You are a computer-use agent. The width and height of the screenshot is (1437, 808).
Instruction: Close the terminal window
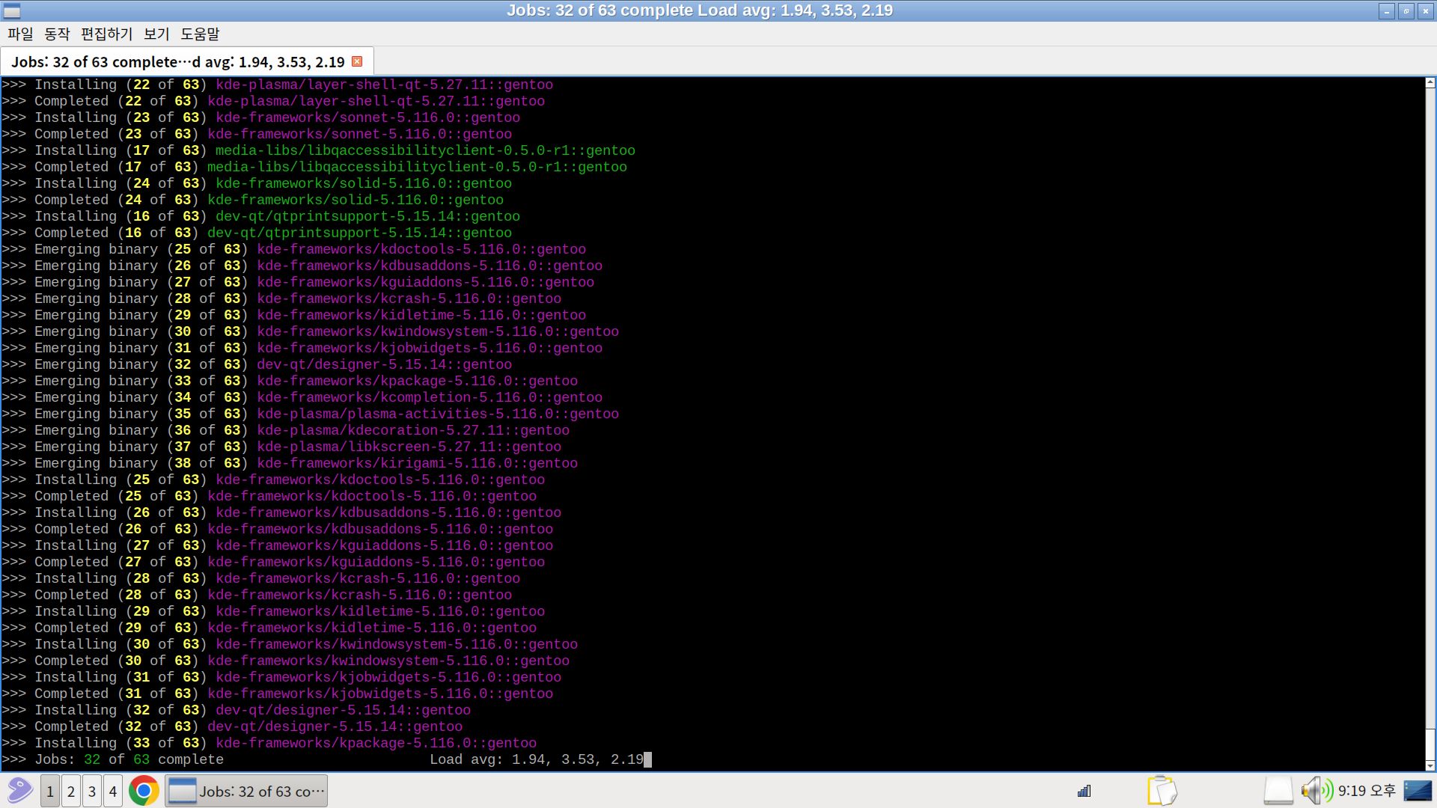(1425, 11)
